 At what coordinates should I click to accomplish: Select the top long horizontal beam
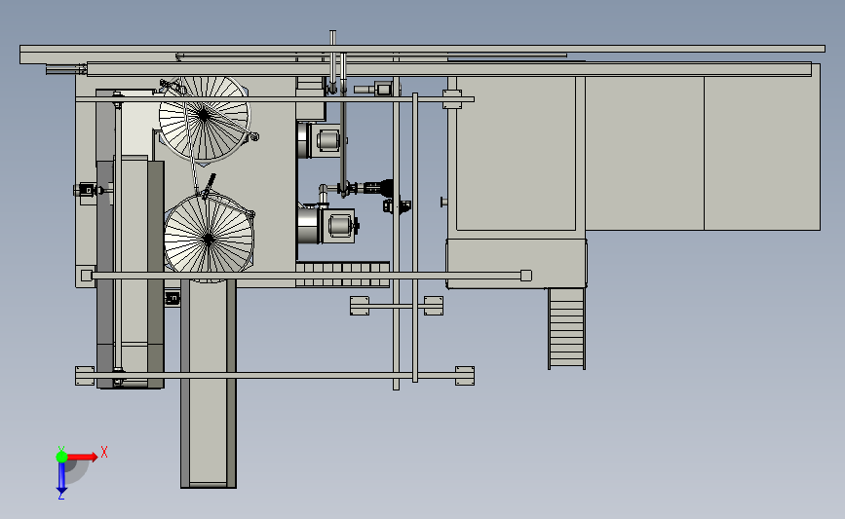(423, 49)
